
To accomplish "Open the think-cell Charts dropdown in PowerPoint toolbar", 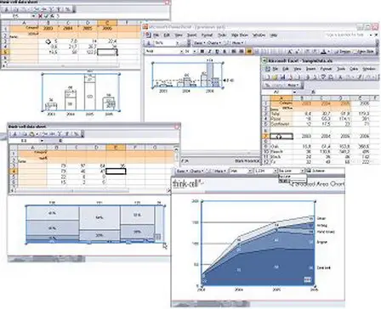I will [213, 43].
